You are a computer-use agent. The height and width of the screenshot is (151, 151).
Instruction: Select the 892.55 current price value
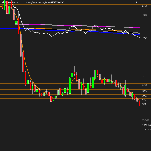(x=145, y=120)
